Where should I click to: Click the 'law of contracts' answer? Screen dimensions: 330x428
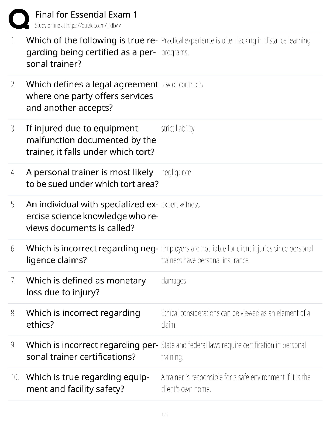(x=182, y=85)
